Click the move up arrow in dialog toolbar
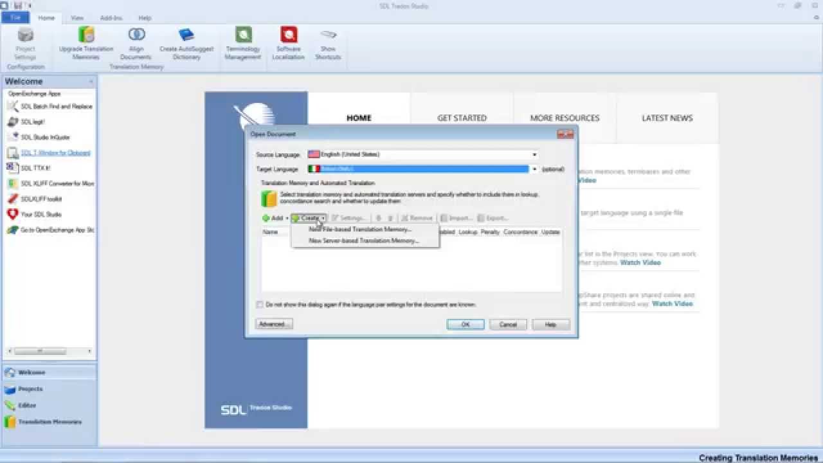Image resolution: width=823 pixels, height=463 pixels. click(379, 218)
